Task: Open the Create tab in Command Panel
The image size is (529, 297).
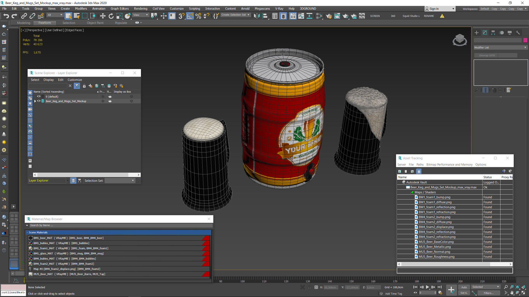Action: tap(477, 33)
